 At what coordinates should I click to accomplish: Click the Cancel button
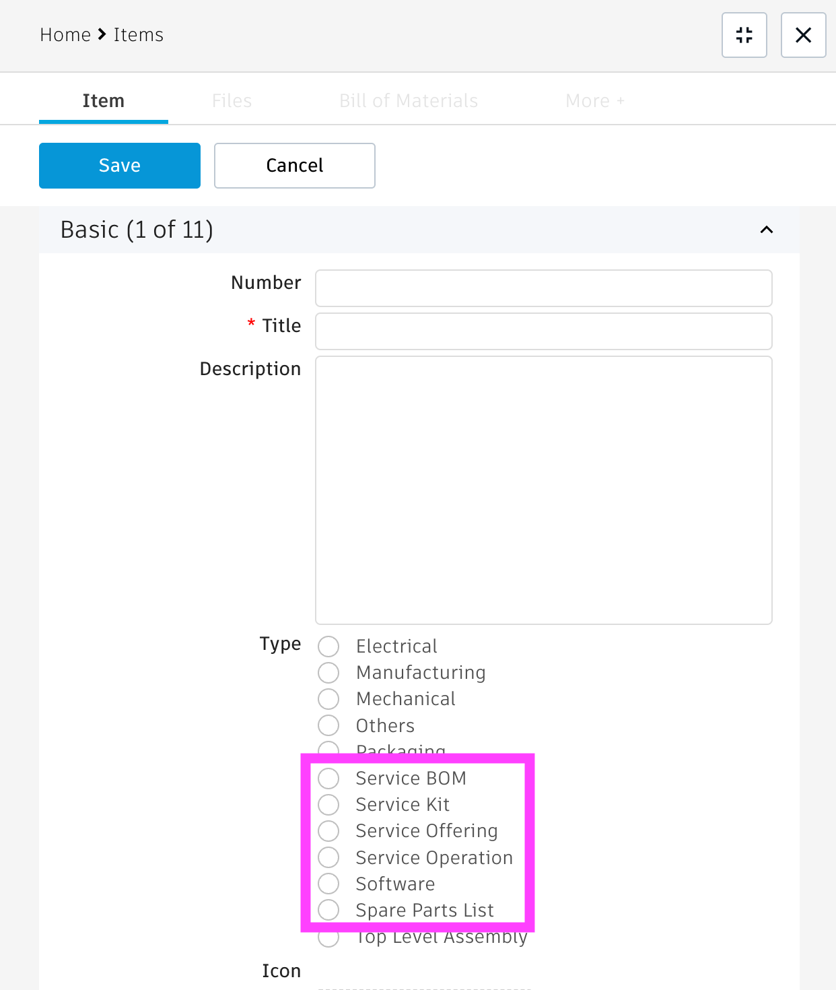click(294, 166)
